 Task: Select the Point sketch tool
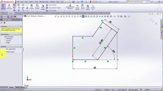27,10
